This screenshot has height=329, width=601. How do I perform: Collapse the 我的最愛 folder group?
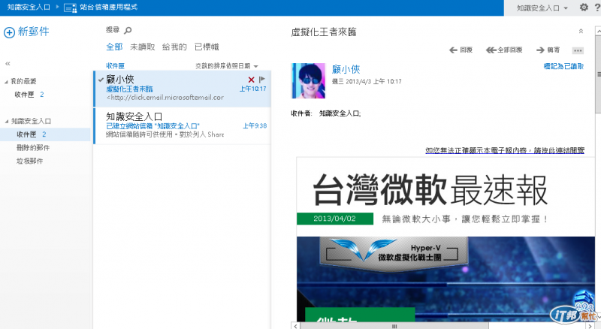click(x=6, y=82)
